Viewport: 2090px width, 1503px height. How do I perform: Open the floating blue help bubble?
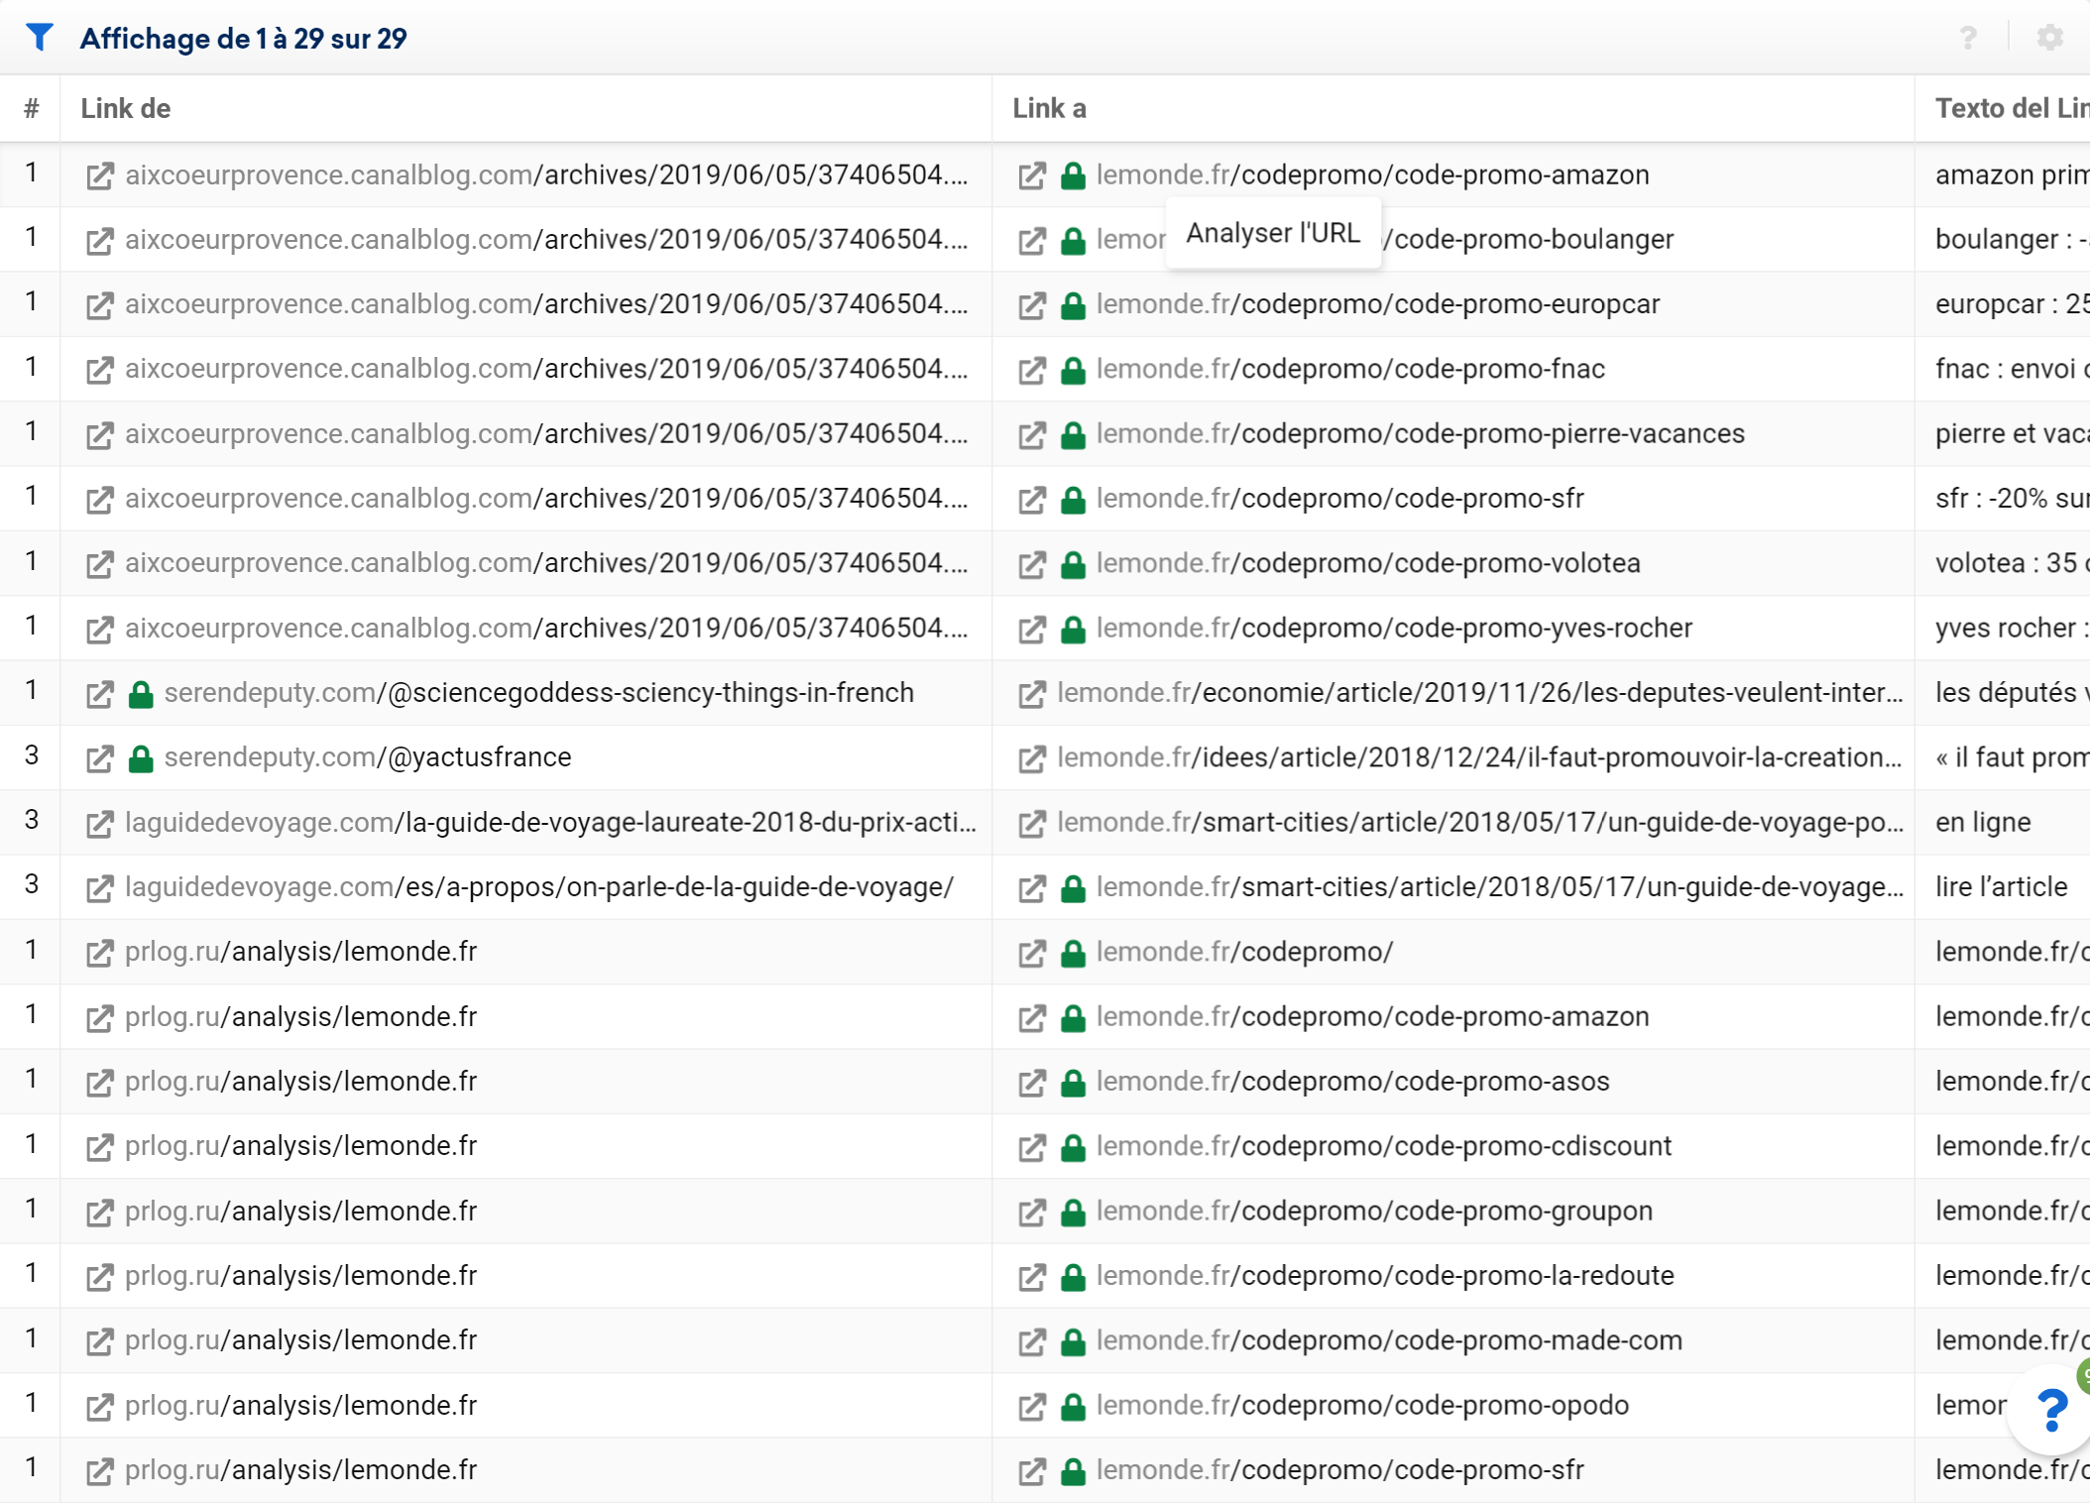click(2051, 1409)
